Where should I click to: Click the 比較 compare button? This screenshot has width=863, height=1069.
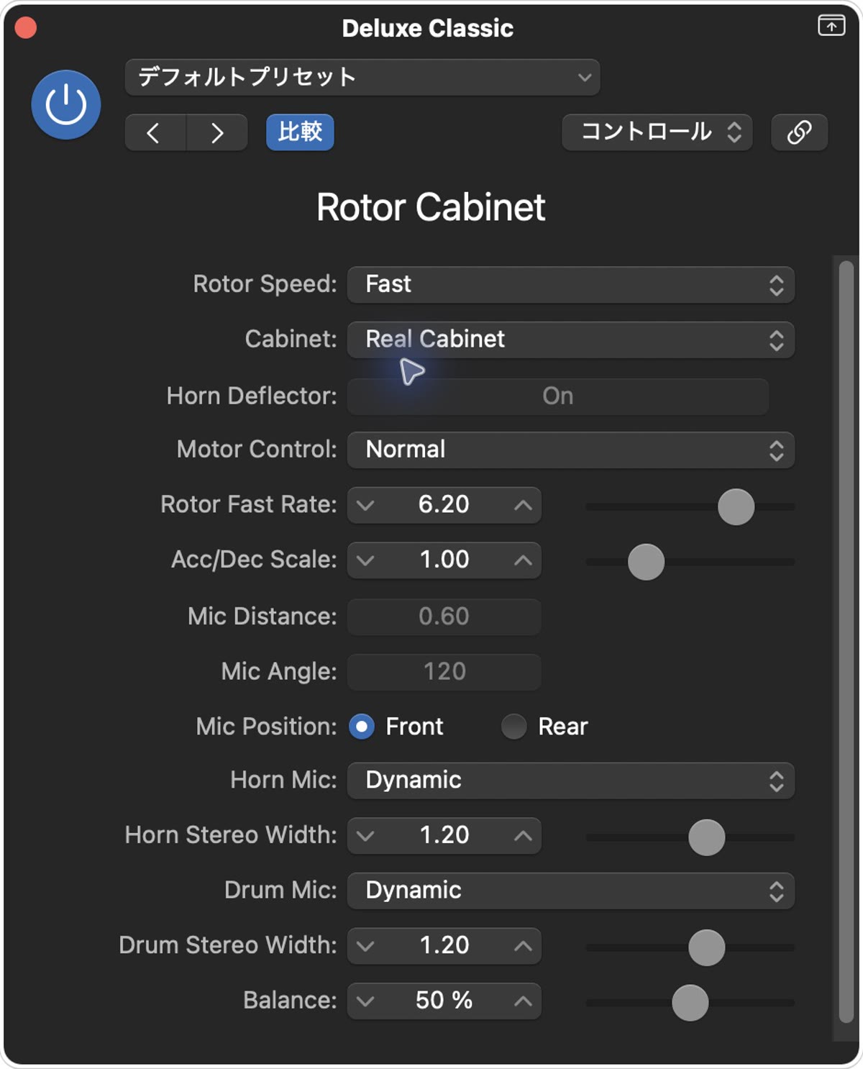tap(300, 132)
